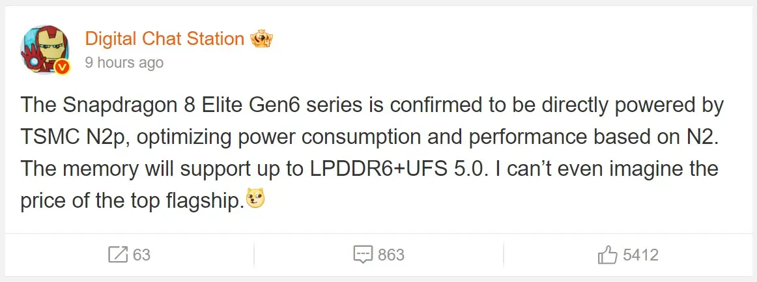Click the Iron Man profile avatar
Screen dimensions: 757x282
tap(44, 50)
